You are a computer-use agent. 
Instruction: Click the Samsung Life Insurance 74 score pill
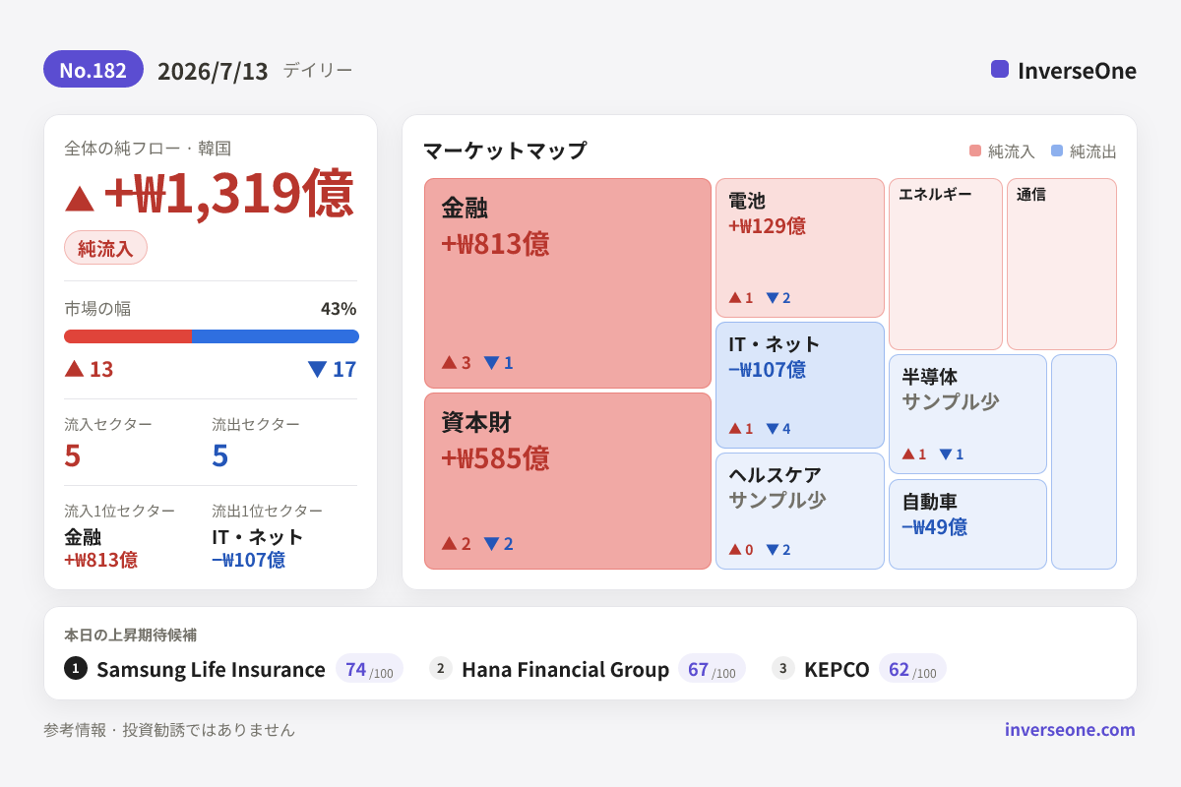tap(369, 668)
